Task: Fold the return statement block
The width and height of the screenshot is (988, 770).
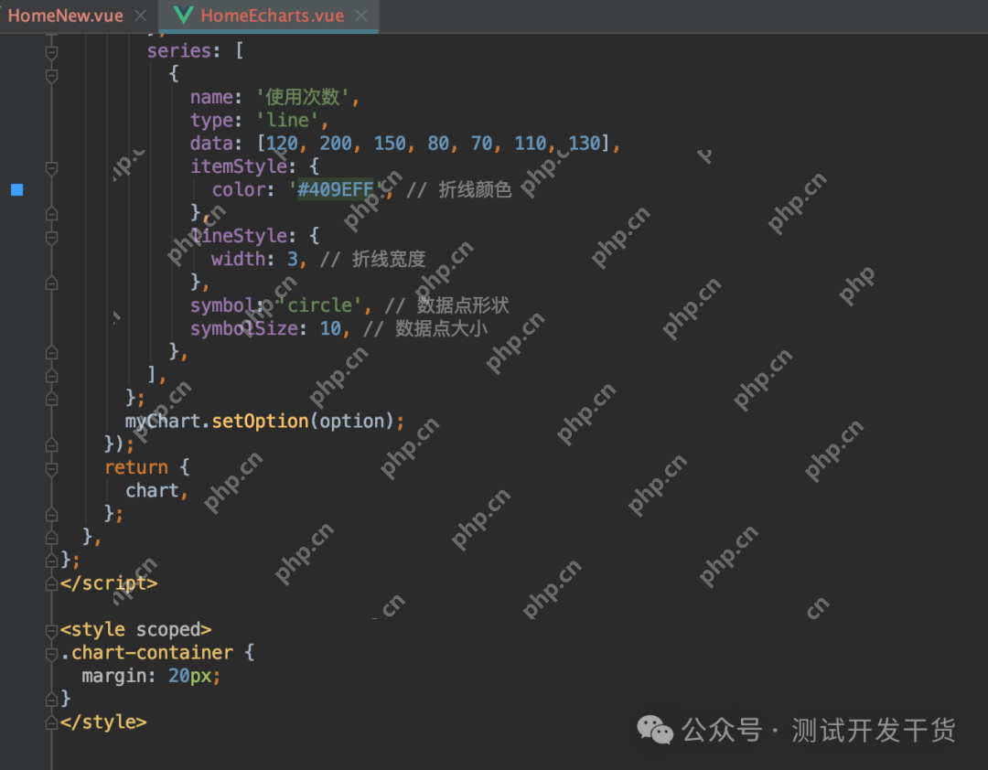Action: pyautogui.click(x=51, y=467)
